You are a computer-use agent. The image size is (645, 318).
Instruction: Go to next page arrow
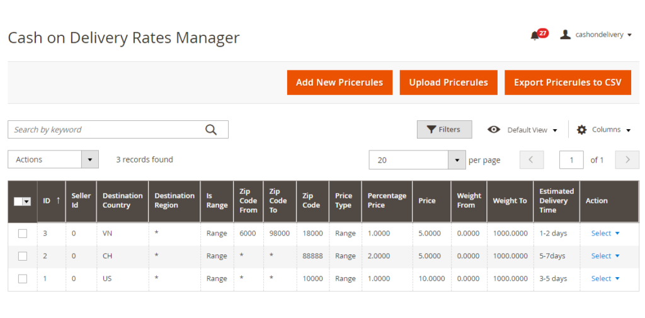[627, 160]
